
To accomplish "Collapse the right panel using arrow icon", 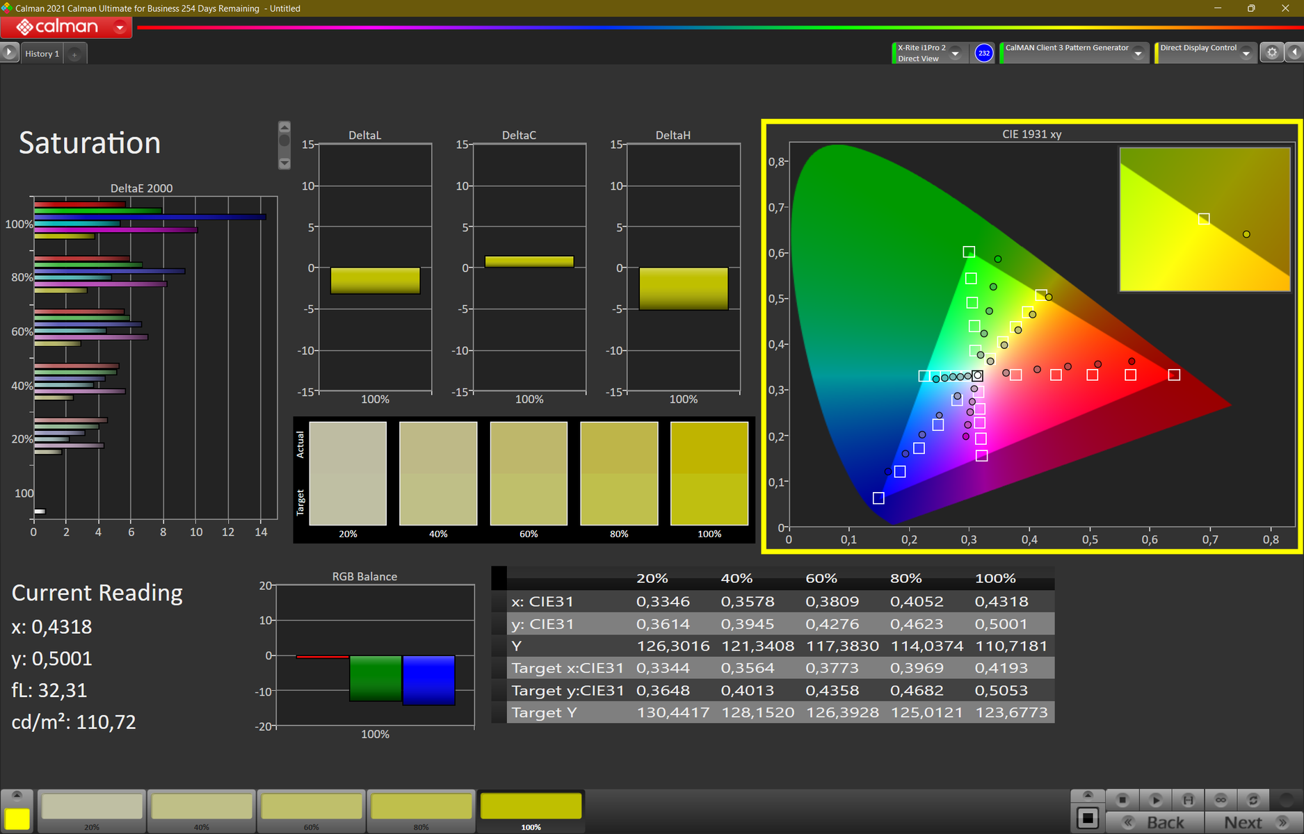I will click(1294, 53).
